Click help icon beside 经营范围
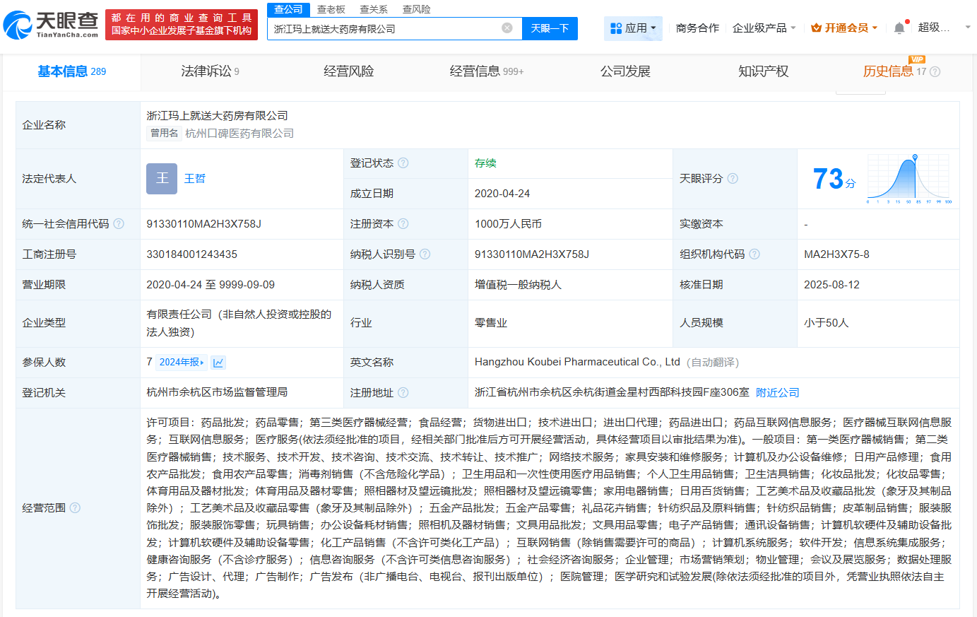The image size is (977, 617). coord(75,508)
